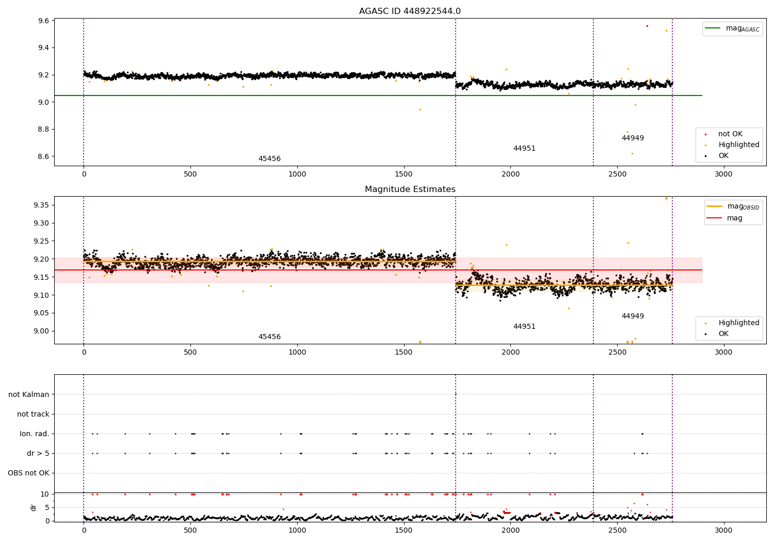Click the 9.25 y-axis tick label
The image size is (774, 542).
coord(41,242)
